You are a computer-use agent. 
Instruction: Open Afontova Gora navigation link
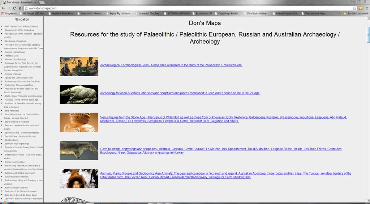click(x=12, y=56)
